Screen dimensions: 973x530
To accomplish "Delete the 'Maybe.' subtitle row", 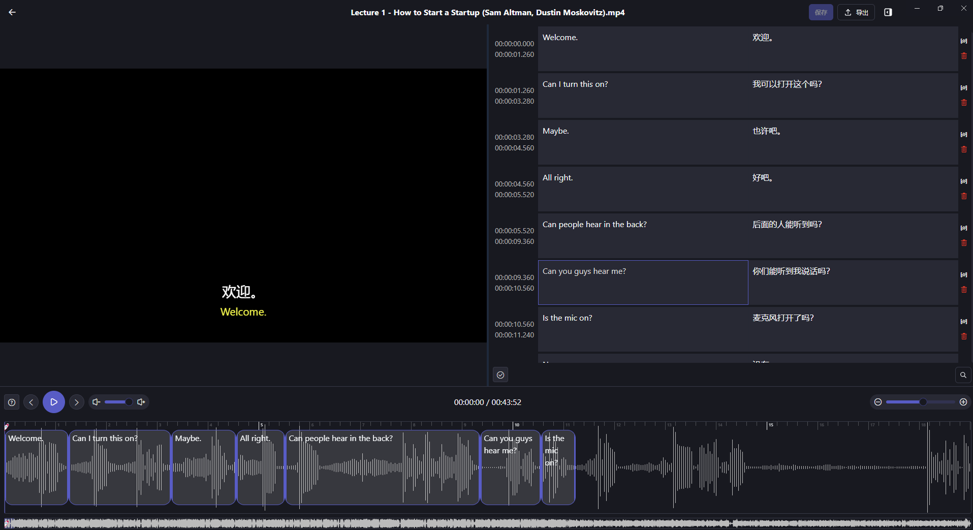I will [964, 149].
